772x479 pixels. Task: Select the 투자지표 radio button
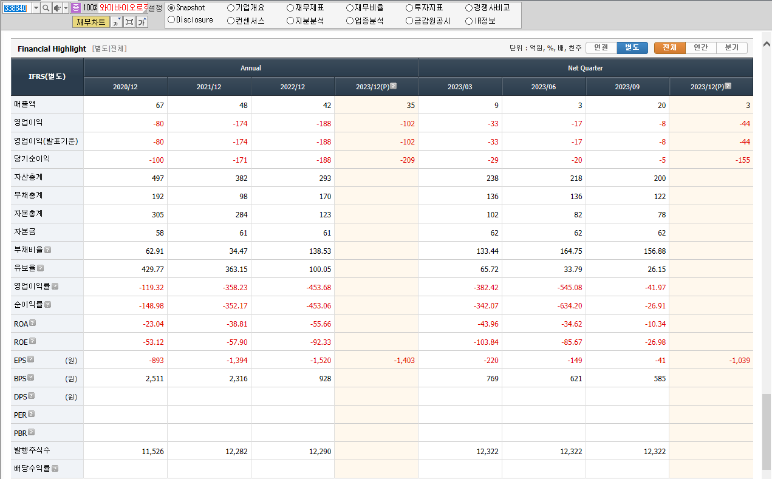click(409, 8)
